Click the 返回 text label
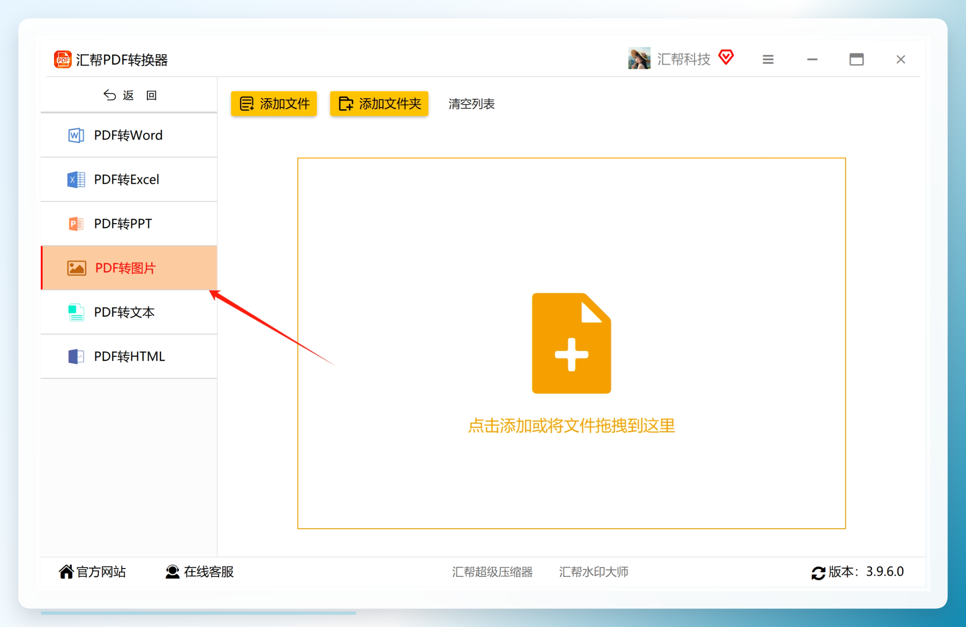The height and width of the screenshot is (627, 966). tap(140, 95)
